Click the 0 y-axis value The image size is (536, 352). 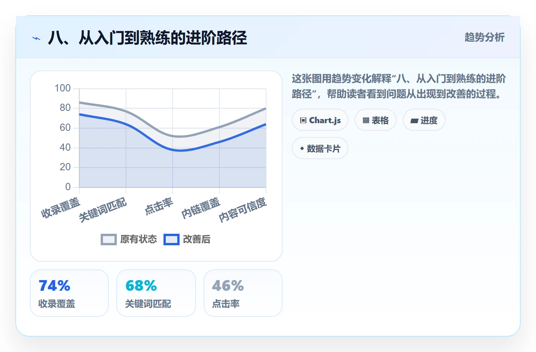(x=68, y=187)
